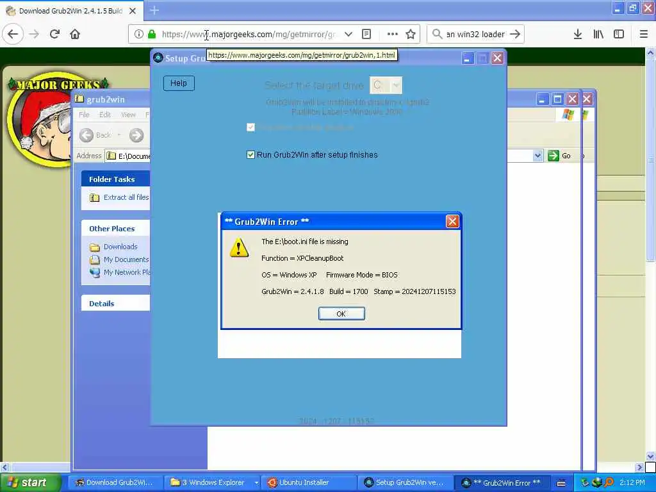Click the Go button in explorer
Image resolution: width=656 pixels, height=492 pixels.
tap(559, 156)
